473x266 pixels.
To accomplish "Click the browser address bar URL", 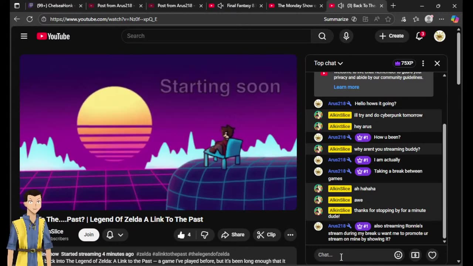I will [x=103, y=19].
